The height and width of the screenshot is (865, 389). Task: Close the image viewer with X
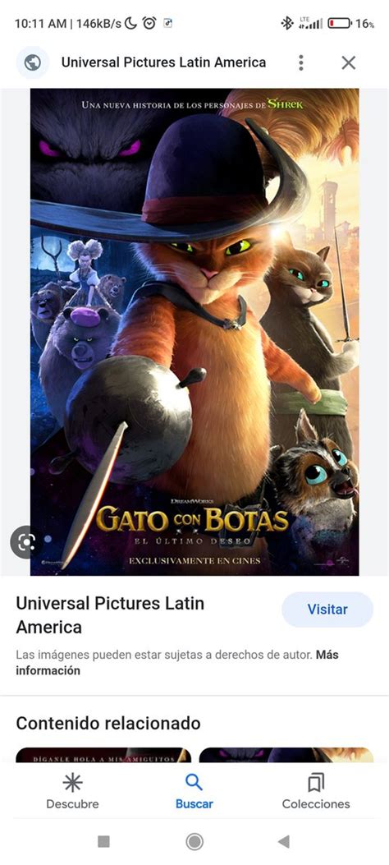[x=348, y=63]
